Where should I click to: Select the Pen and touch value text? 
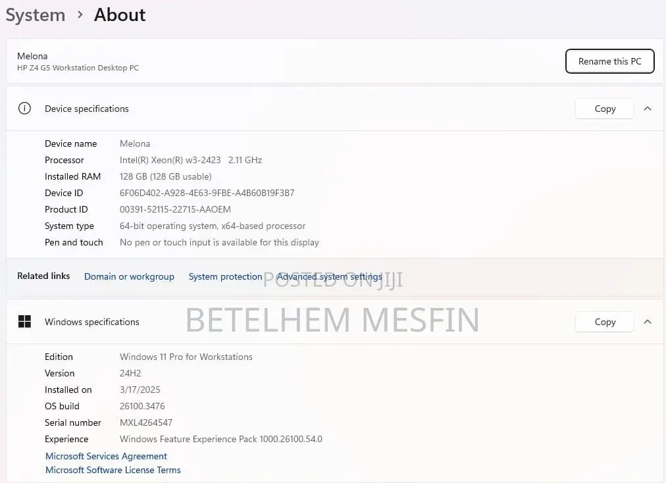pos(219,242)
